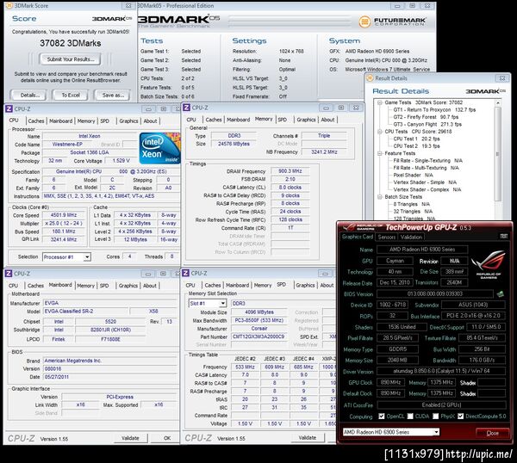Toggle the OpenCL checkbox
This screenshot has height=463, width=517.
pos(382,416)
